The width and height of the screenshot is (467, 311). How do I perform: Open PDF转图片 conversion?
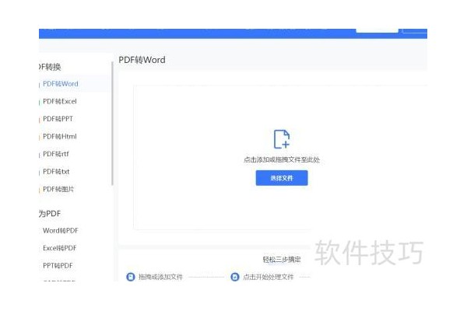point(58,189)
